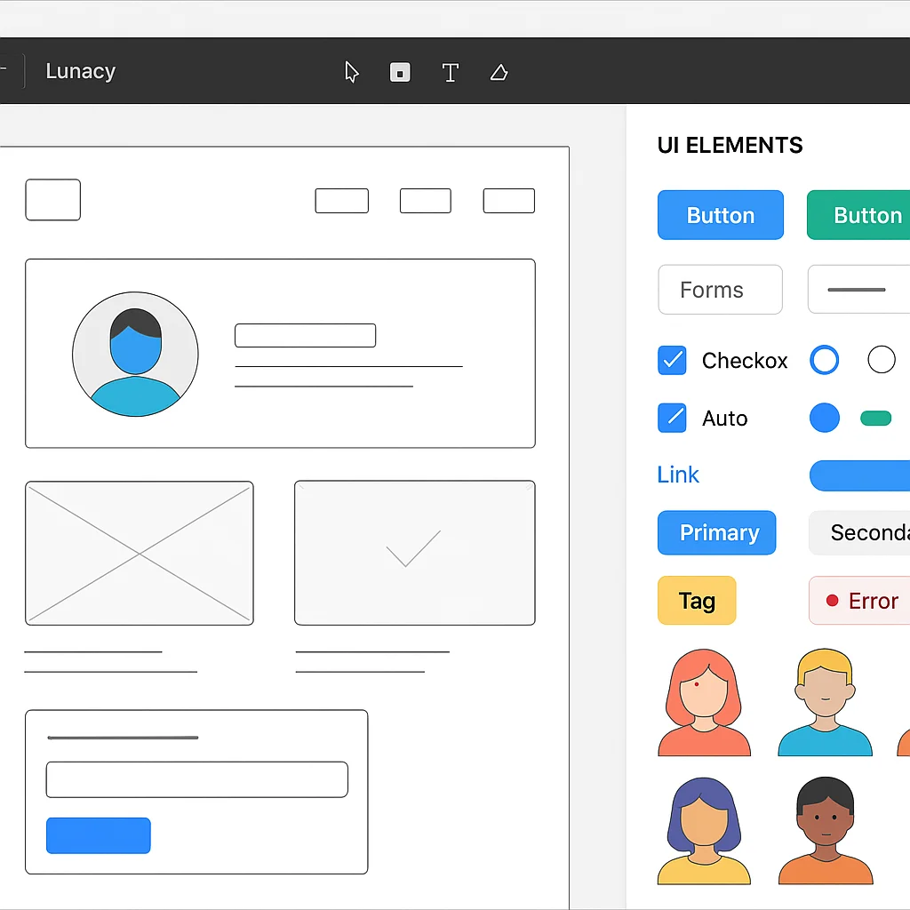Toggle the Checkox checkbox
Image resolution: width=910 pixels, height=910 pixels.
[672, 360]
